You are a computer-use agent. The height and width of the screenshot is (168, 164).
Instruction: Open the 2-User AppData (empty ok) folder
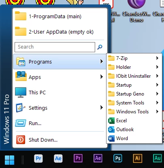tap(60, 32)
